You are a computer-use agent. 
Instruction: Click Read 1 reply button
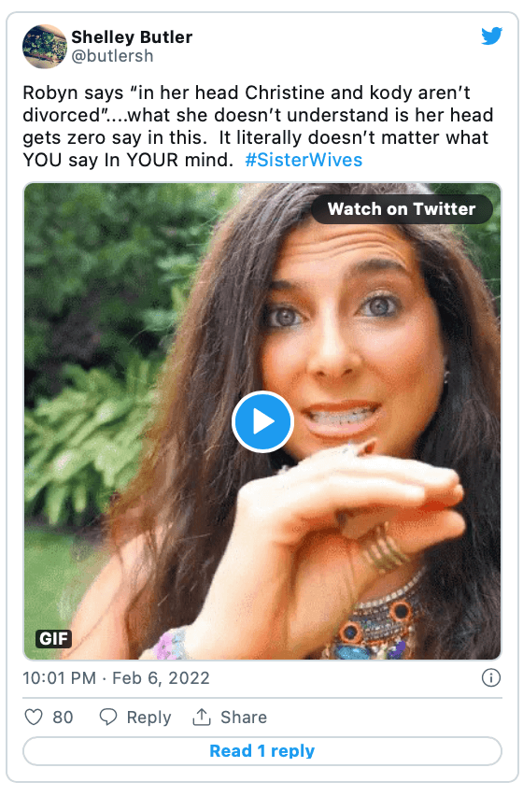[262, 751]
